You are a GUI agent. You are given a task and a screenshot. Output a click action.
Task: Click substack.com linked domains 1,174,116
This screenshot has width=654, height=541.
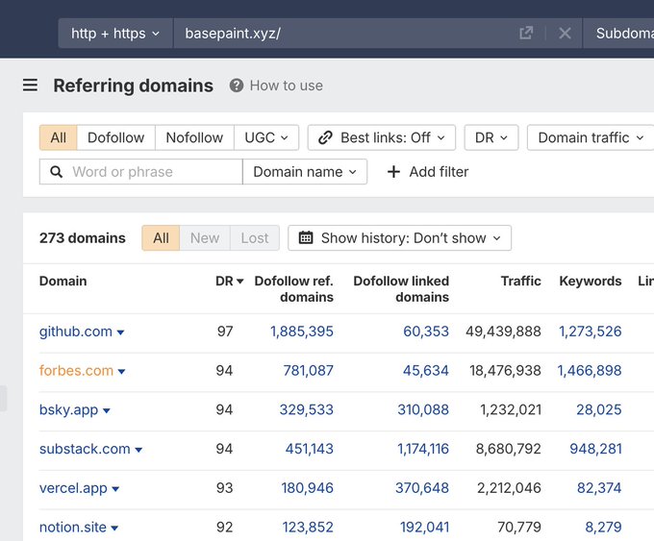(423, 449)
